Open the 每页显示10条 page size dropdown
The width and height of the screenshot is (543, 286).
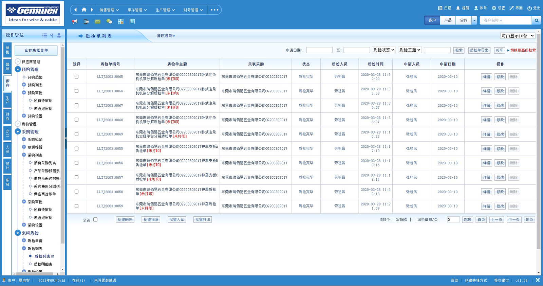click(x=518, y=36)
